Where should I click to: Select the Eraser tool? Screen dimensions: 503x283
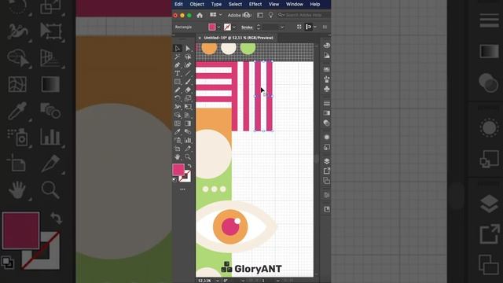click(x=188, y=90)
